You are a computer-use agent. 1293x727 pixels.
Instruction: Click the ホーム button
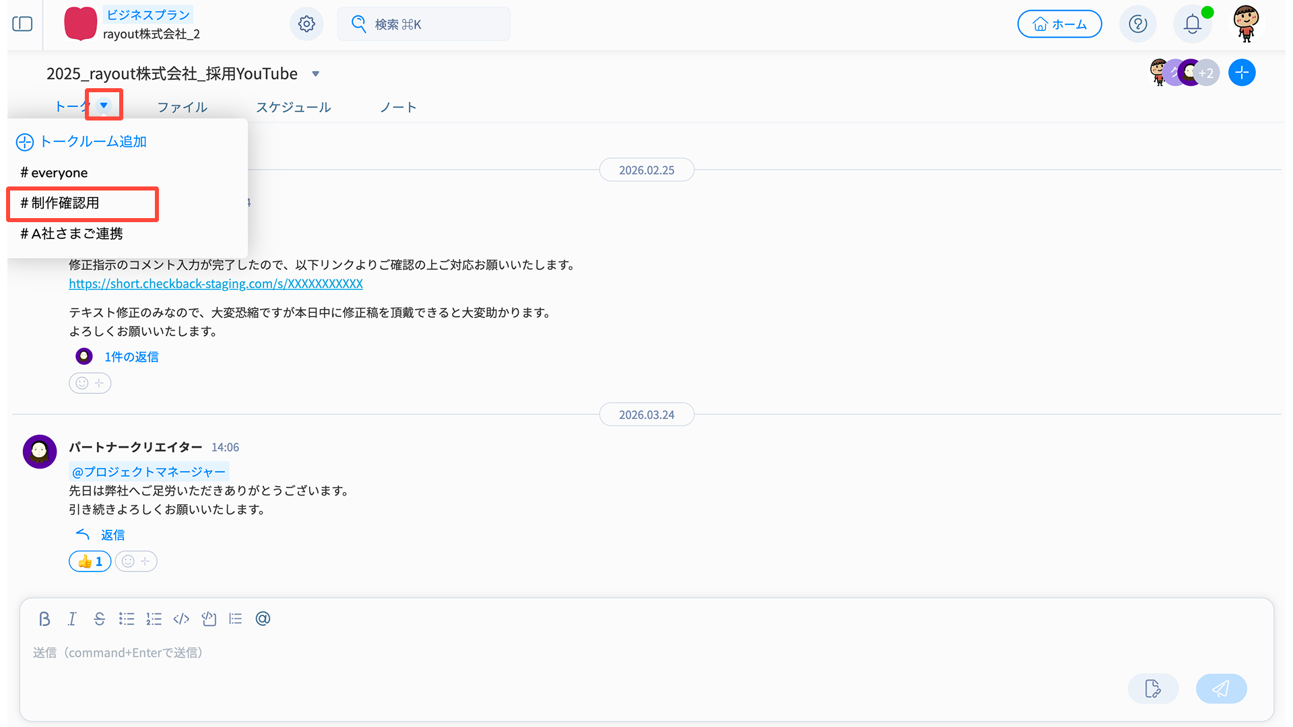click(1059, 24)
